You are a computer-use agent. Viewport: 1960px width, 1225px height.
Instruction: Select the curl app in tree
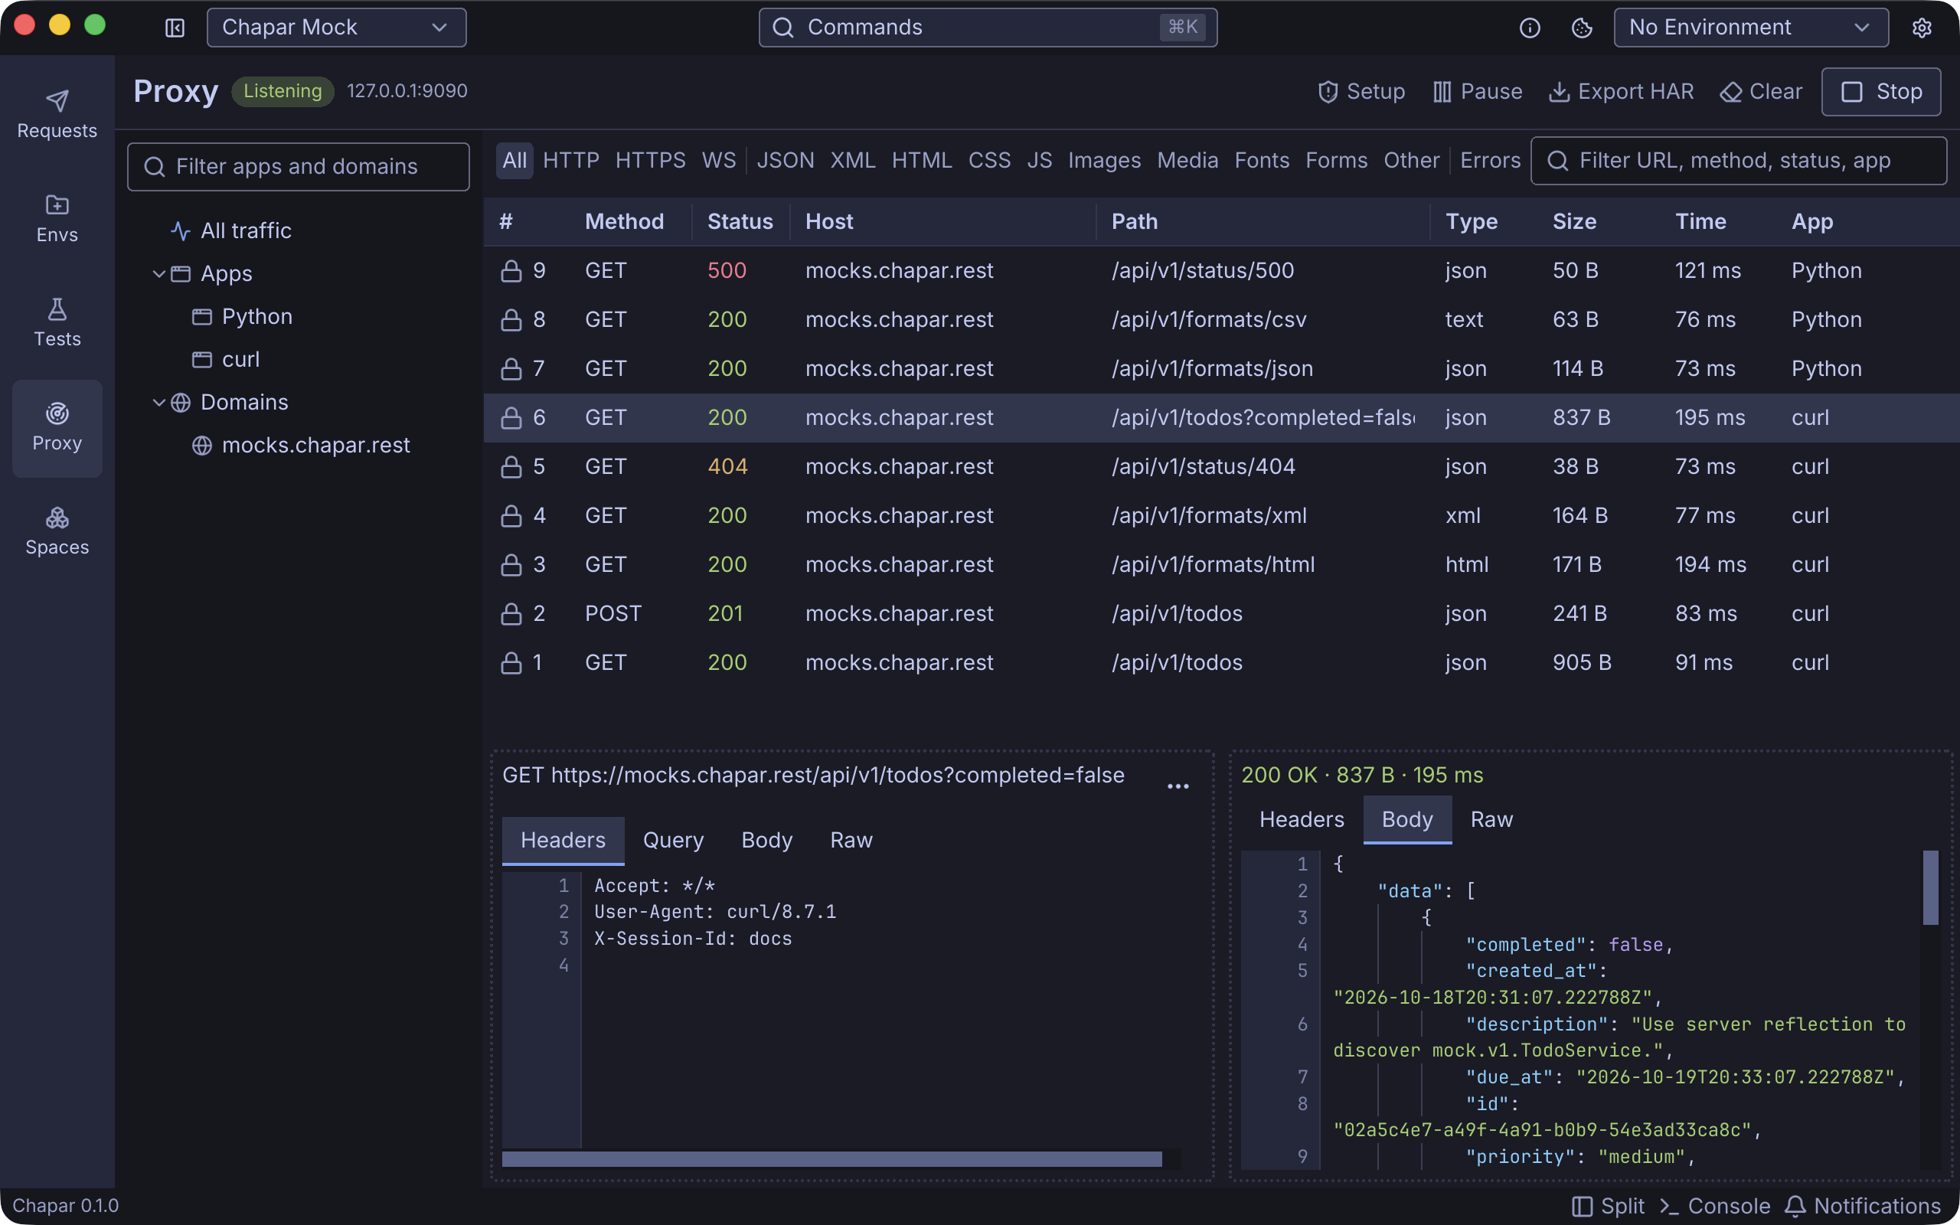pos(226,360)
